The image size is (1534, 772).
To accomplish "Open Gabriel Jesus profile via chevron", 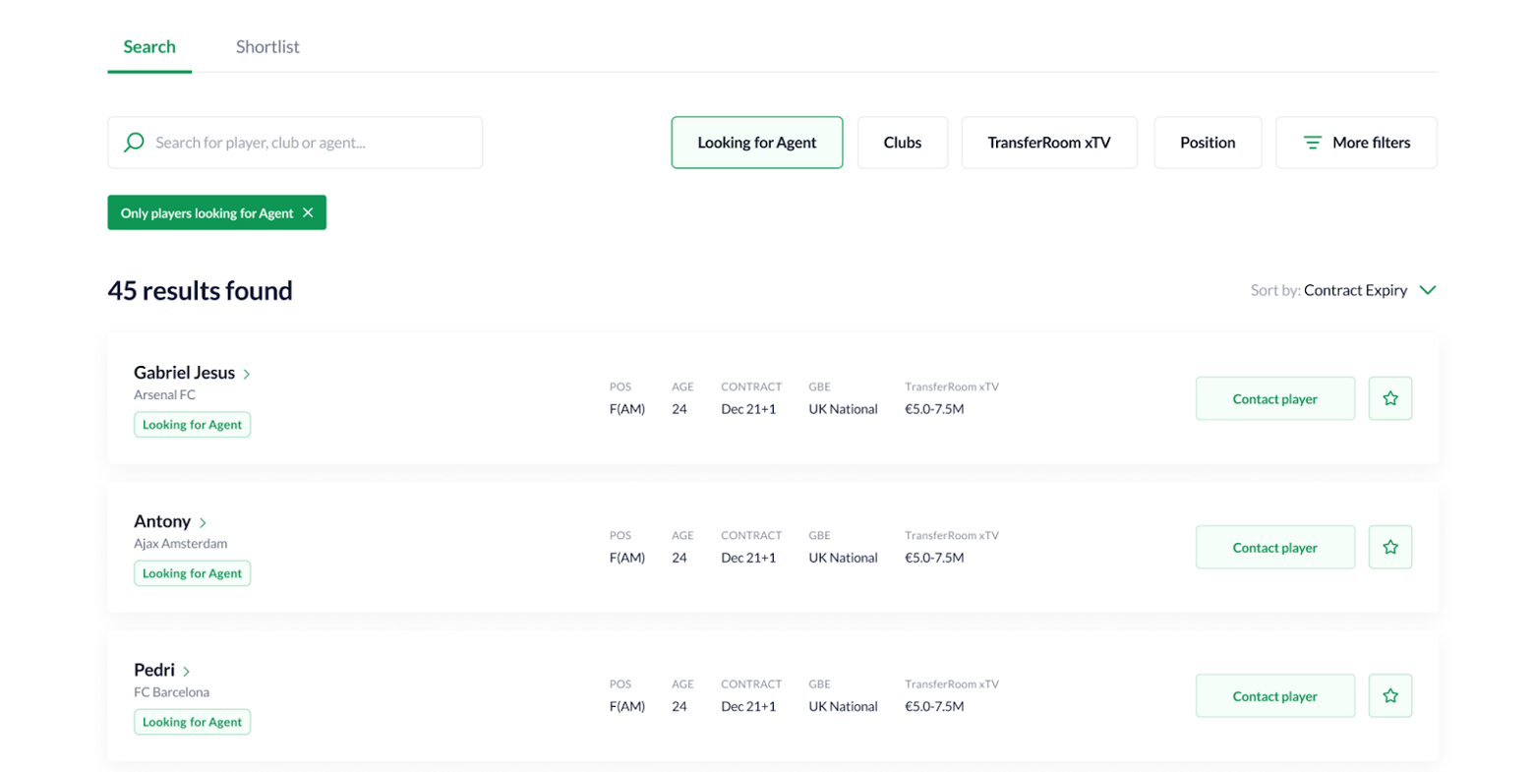I will click(x=247, y=374).
